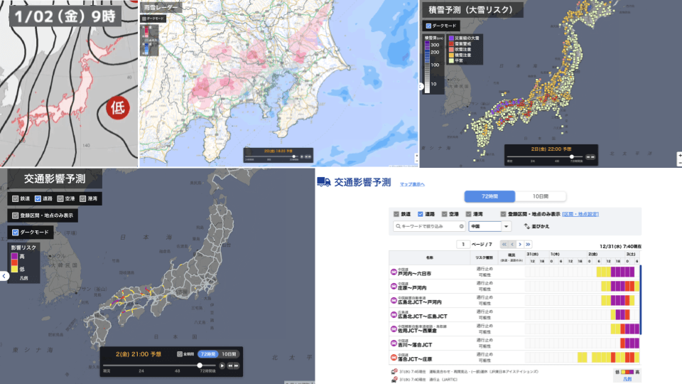Viewport: 682px width, 384px height.
Task: Open the マップ表示へ link
Action: pyautogui.click(x=412, y=184)
